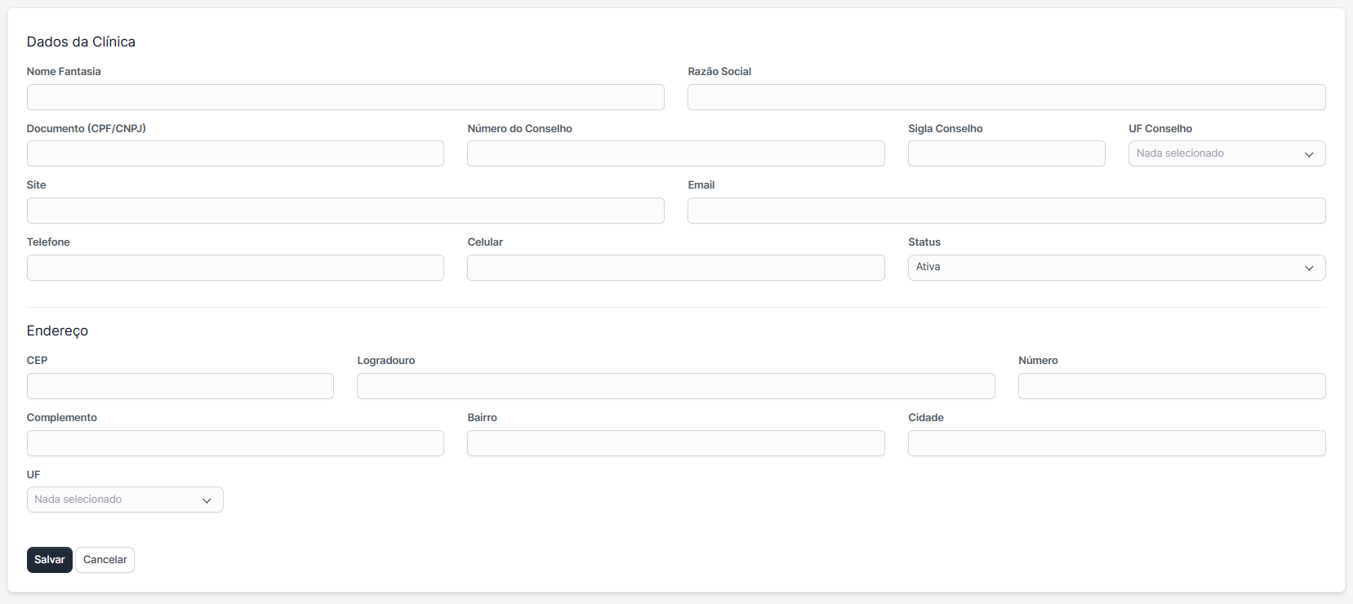
Task: Select the Logradouro text field
Action: [x=675, y=386]
